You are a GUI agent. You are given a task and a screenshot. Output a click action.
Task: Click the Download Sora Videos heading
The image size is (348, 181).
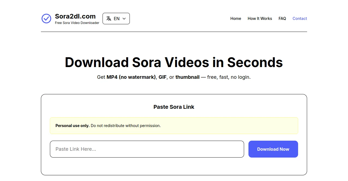point(174,62)
